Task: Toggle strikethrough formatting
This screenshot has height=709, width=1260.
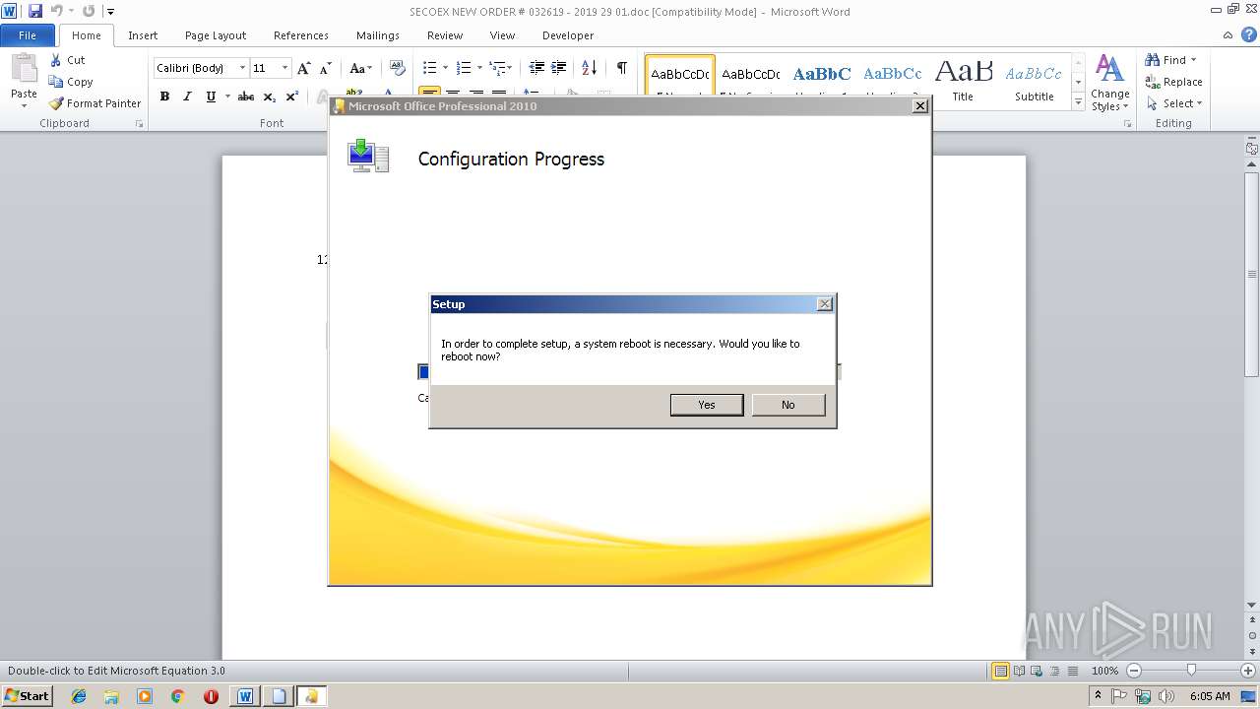Action: tap(246, 97)
